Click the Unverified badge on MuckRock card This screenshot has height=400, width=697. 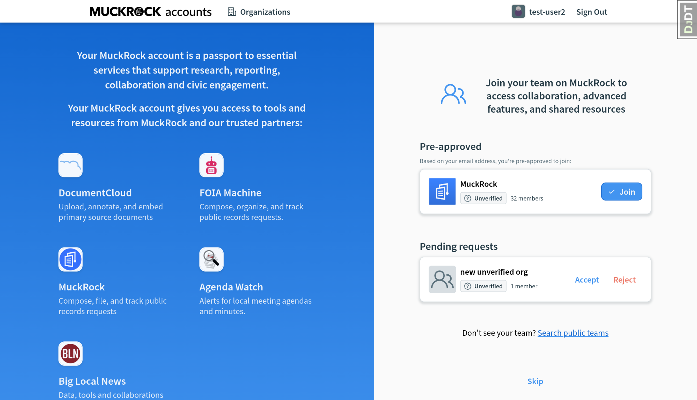tap(483, 198)
